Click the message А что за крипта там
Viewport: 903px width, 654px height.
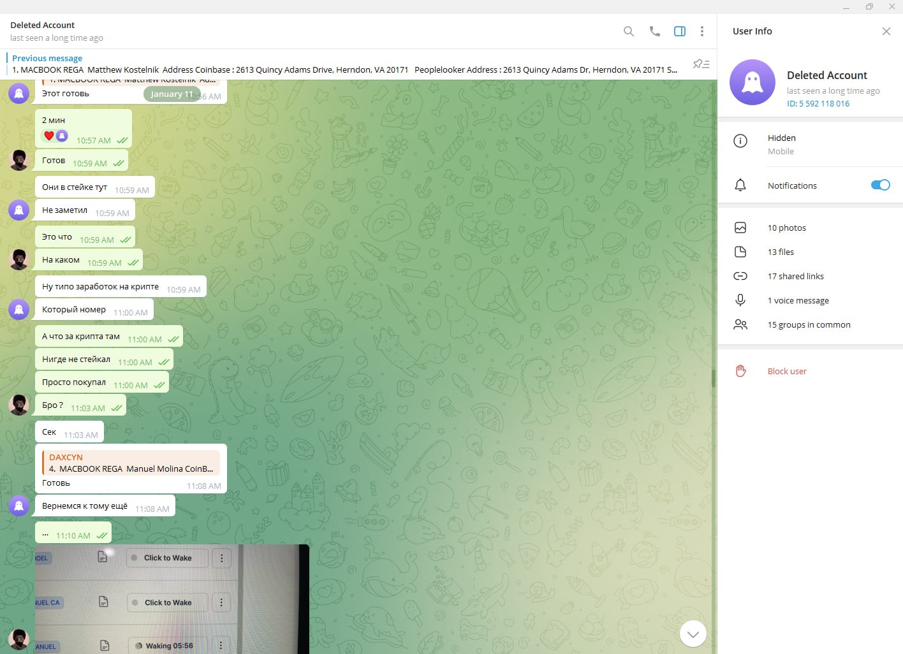point(109,337)
